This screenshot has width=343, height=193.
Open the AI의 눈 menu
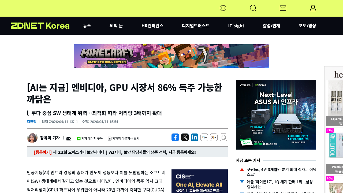116,26
